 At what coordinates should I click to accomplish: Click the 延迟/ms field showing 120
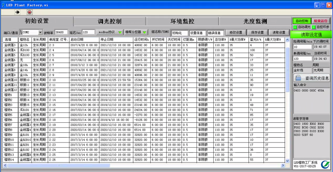[x=88, y=32]
